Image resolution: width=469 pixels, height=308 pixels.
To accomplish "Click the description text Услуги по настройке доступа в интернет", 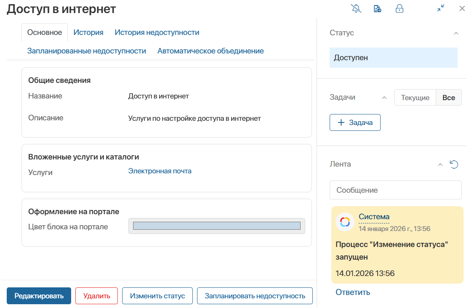I will click(x=195, y=118).
